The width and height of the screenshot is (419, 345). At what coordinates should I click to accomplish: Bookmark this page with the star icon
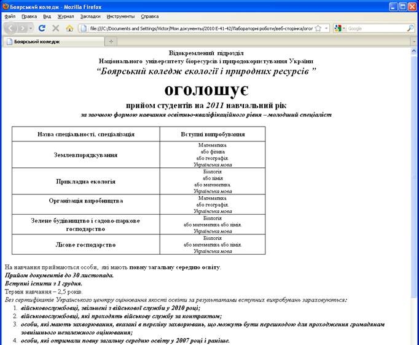318,28
